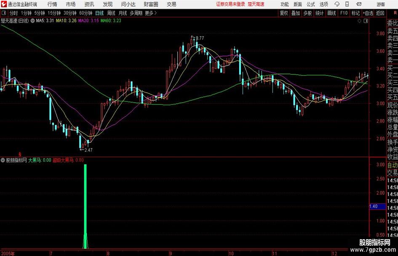
Task: Click the 超级大黑马: 0.00 indicator value
Action: click(68, 160)
